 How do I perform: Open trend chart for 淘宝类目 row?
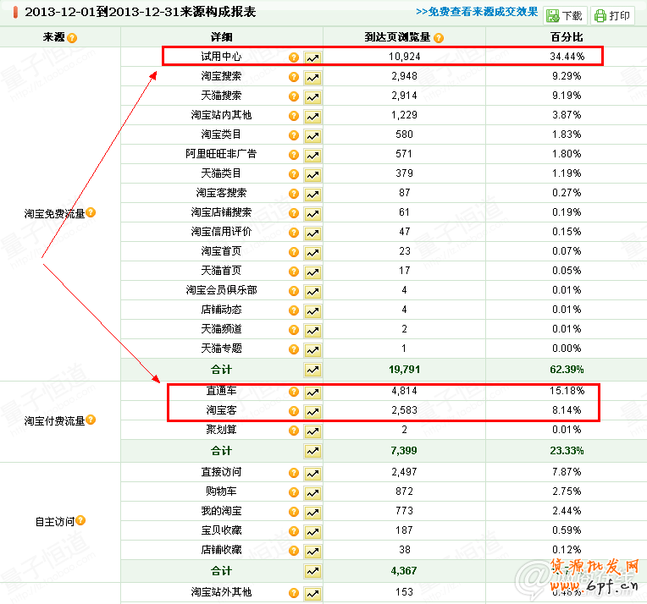point(312,135)
